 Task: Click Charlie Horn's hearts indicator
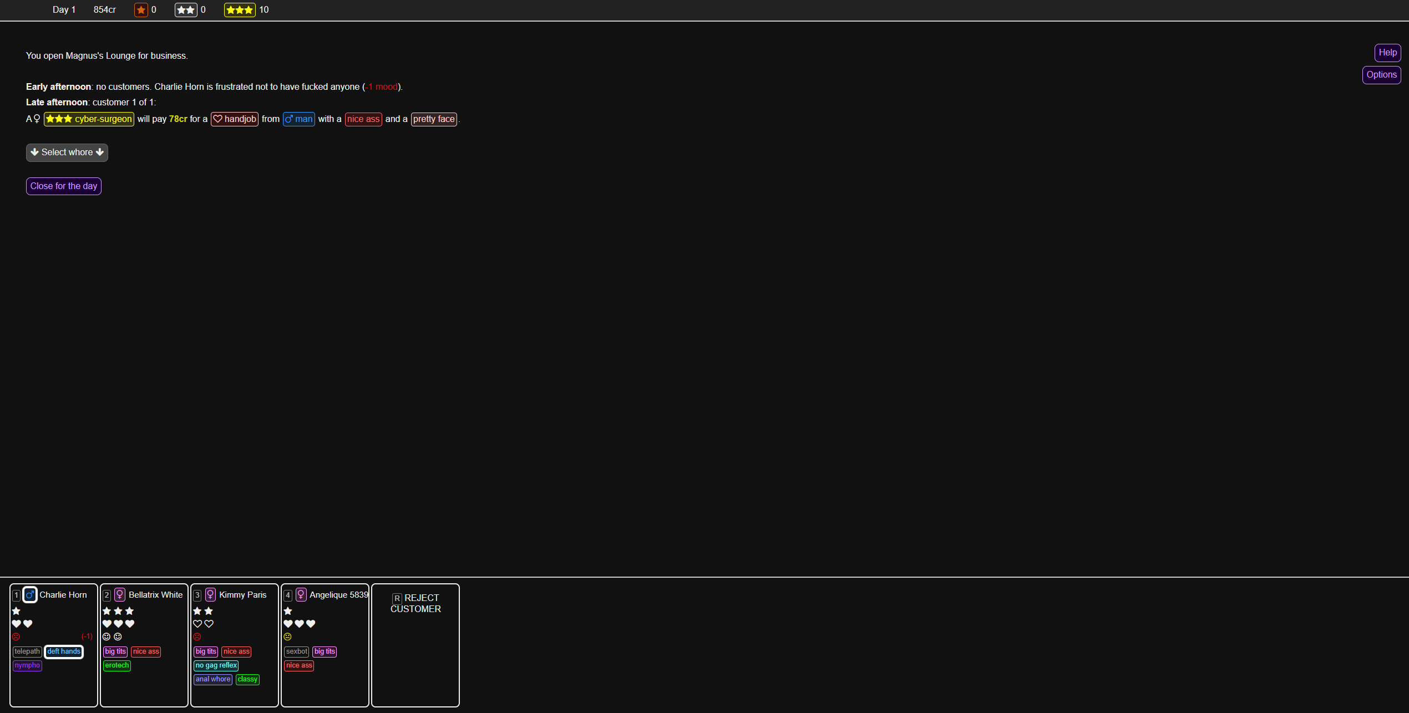(x=22, y=624)
